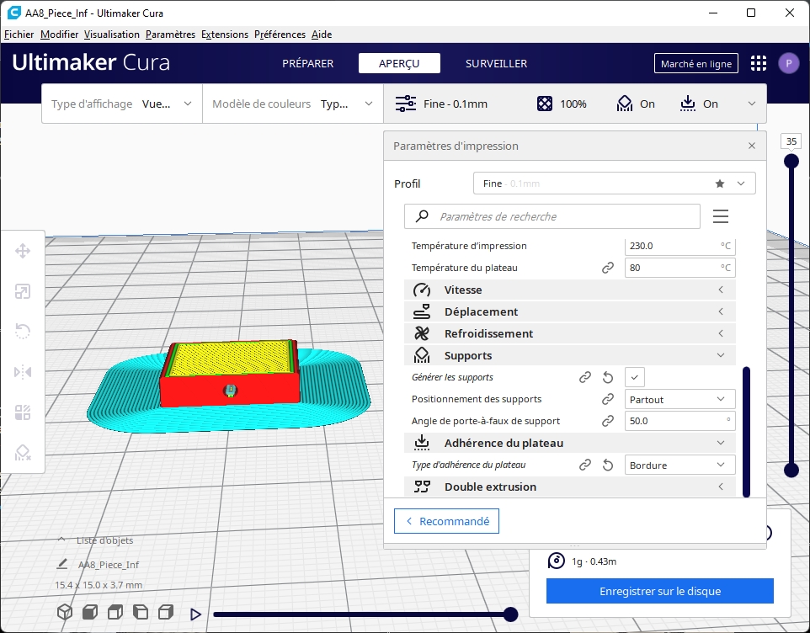
Task: Select the Scale tool icon
Action: coord(23,291)
